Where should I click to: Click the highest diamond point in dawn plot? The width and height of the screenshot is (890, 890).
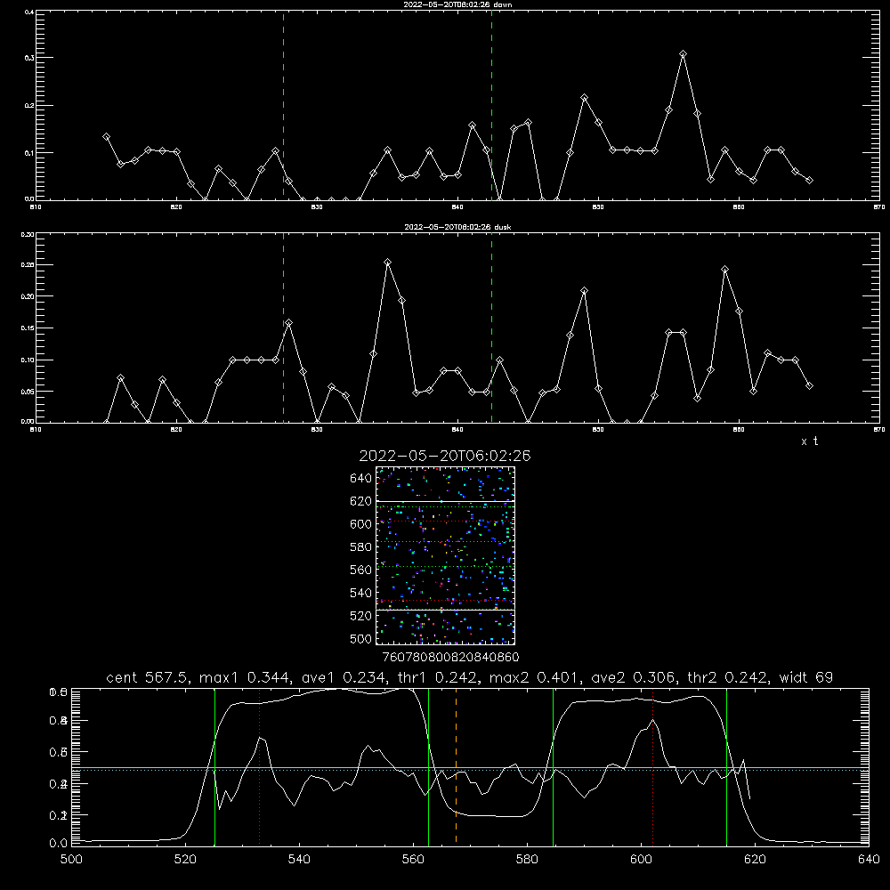[684, 54]
